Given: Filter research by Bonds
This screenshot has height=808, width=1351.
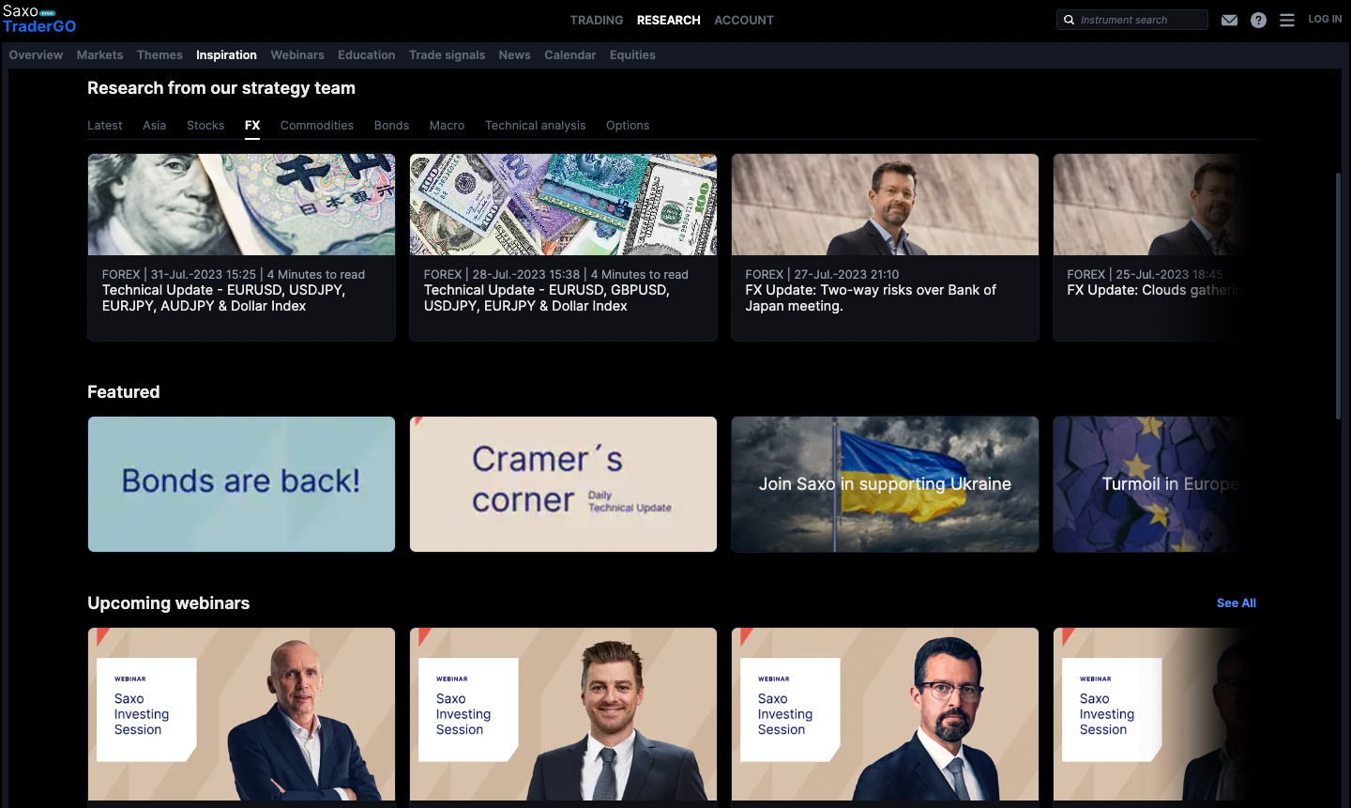Looking at the screenshot, I should coord(391,125).
